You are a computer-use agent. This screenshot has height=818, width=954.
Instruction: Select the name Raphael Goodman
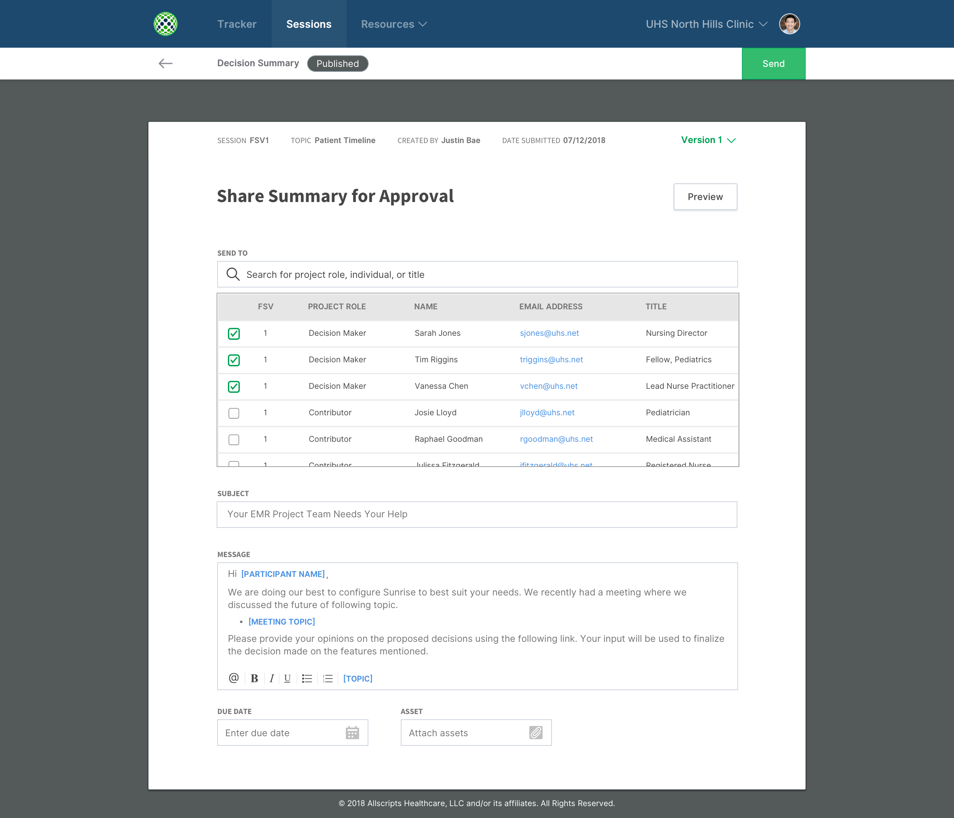[449, 439]
